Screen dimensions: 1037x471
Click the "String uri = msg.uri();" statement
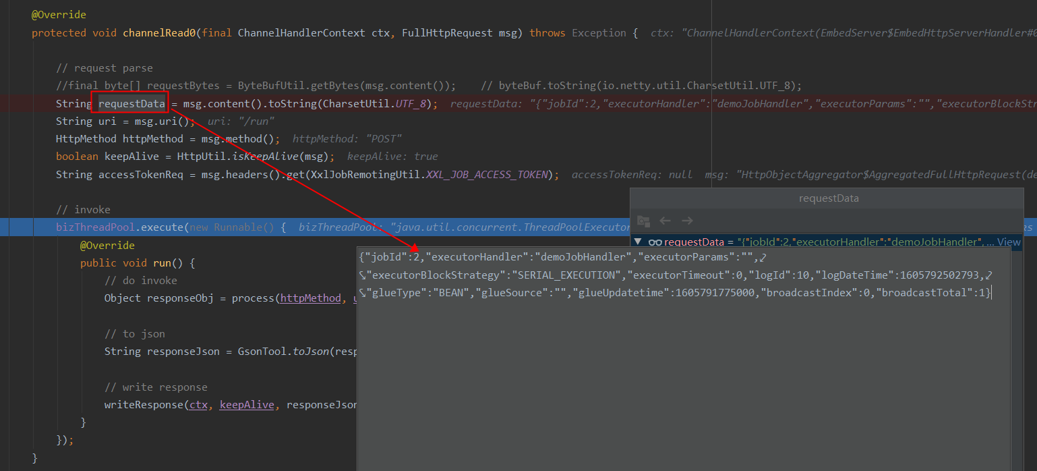pos(126,121)
